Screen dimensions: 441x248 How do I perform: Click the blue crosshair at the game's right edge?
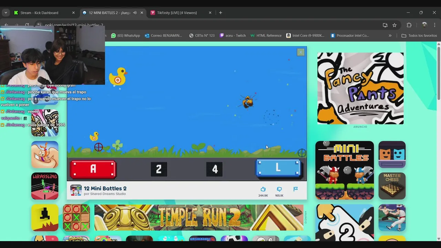pyautogui.click(x=302, y=153)
